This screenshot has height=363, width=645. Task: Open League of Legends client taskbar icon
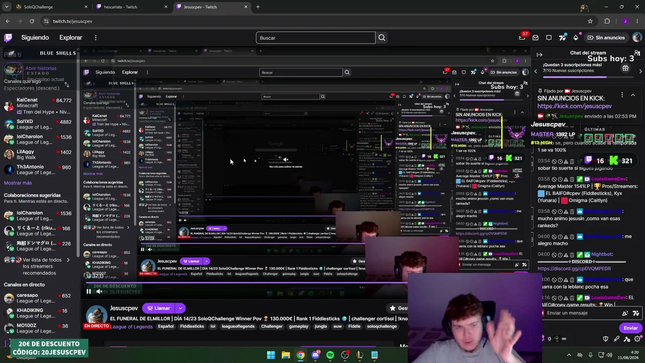pyautogui.click(x=360, y=355)
